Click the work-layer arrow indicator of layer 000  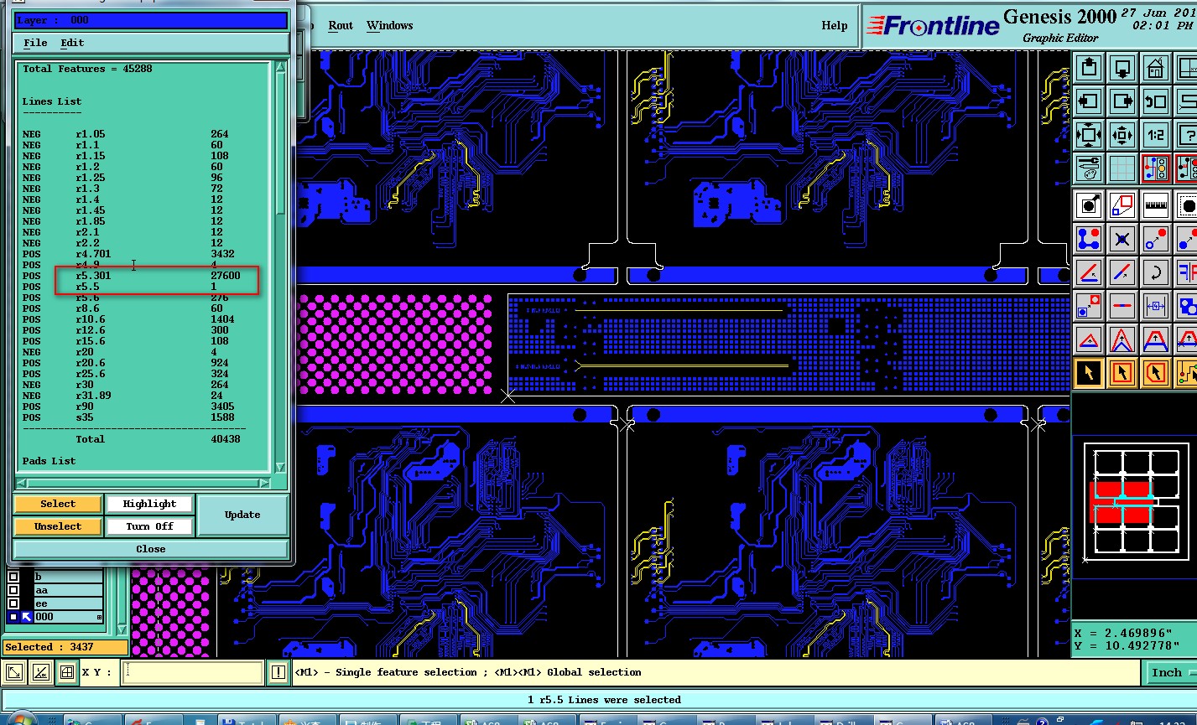26,617
